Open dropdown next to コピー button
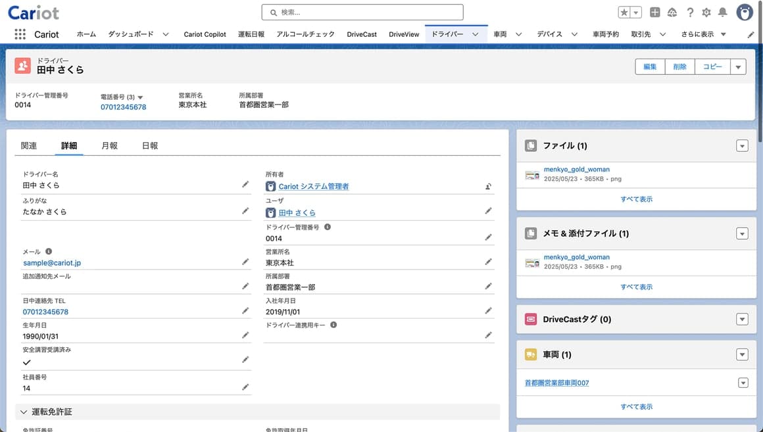This screenshot has width=763, height=432. click(x=738, y=66)
